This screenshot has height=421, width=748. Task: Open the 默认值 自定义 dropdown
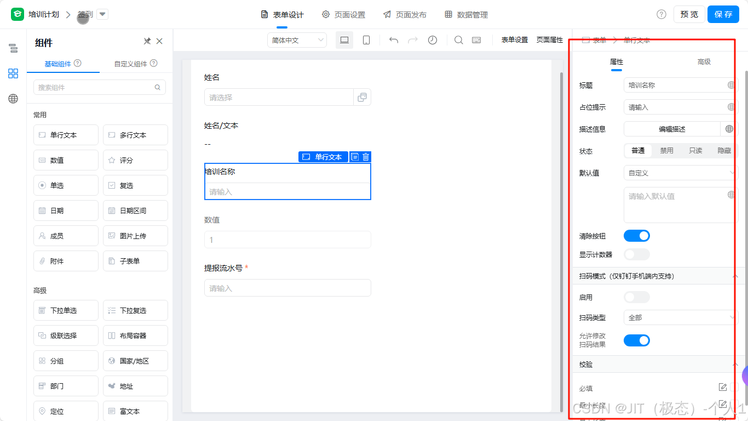tap(681, 173)
